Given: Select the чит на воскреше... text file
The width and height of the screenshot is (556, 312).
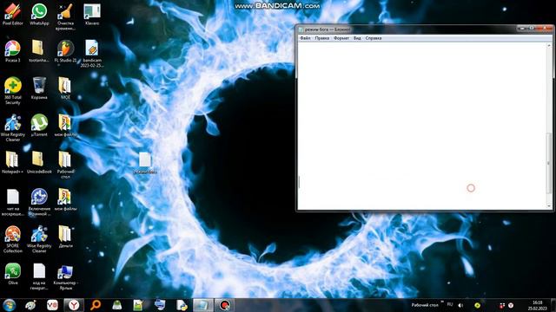Looking at the screenshot, I should click(x=13, y=202).
